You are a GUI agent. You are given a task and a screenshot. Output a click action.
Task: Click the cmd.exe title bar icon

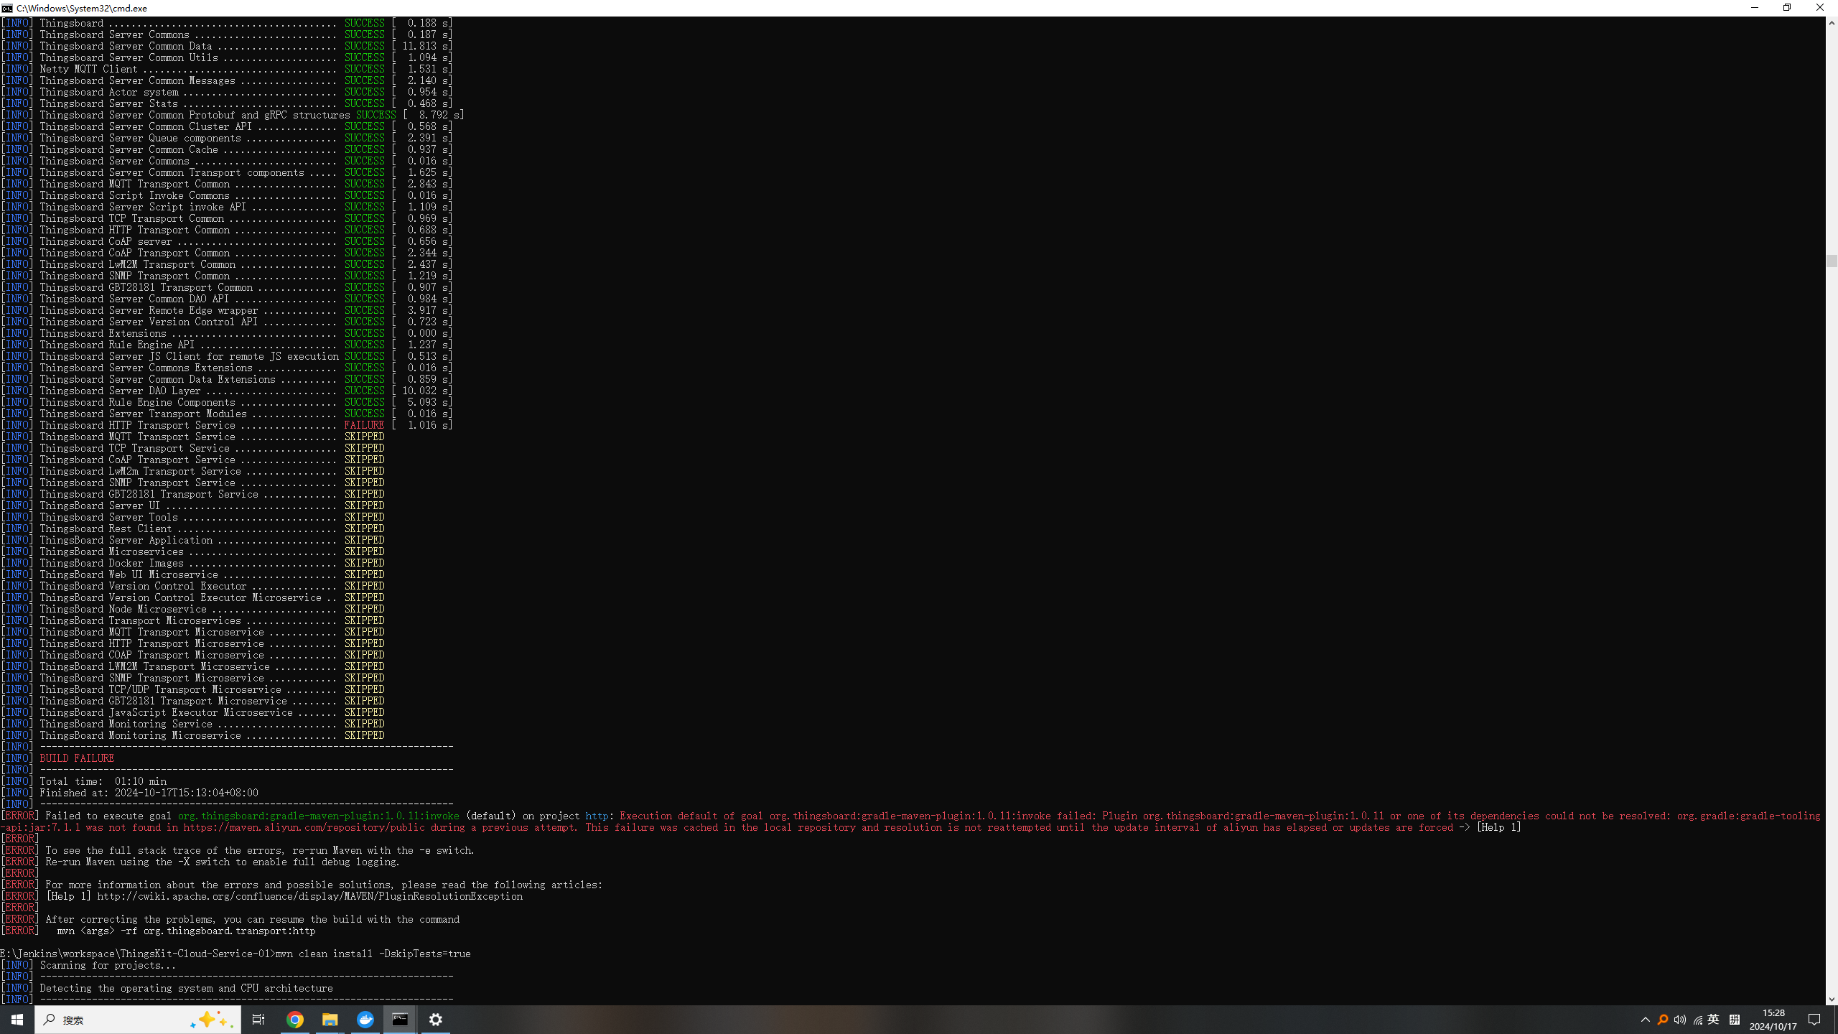click(x=7, y=8)
